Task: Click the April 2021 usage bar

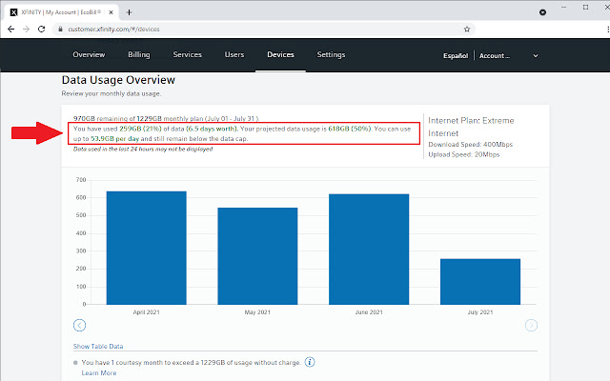Action: 146,248
